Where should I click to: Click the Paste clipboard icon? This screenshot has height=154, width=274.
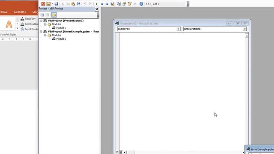(x=73, y=4)
